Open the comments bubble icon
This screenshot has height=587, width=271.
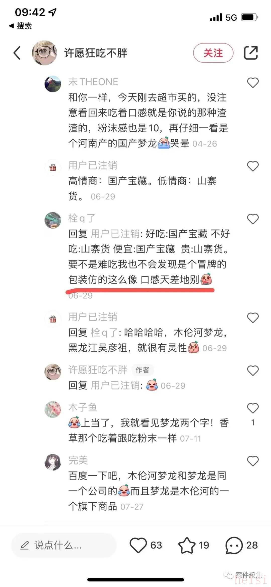pos(234,545)
